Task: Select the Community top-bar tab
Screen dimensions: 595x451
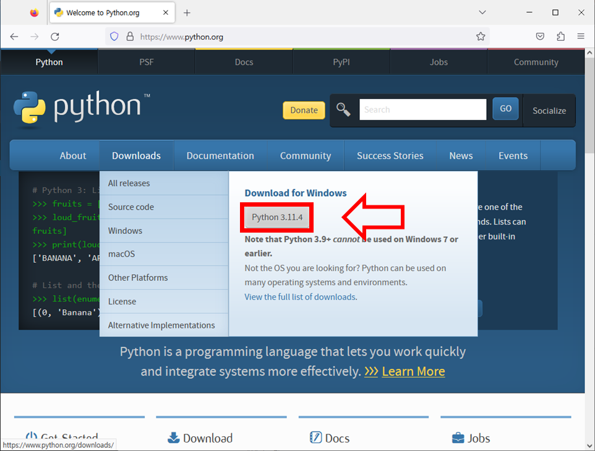Action: click(536, 62)
